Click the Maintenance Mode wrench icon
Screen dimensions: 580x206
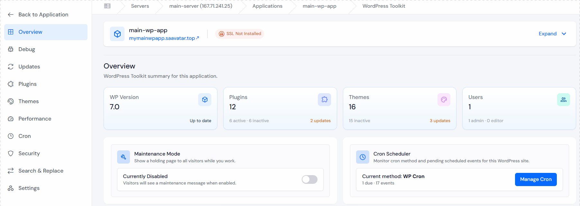pos(124,157)
